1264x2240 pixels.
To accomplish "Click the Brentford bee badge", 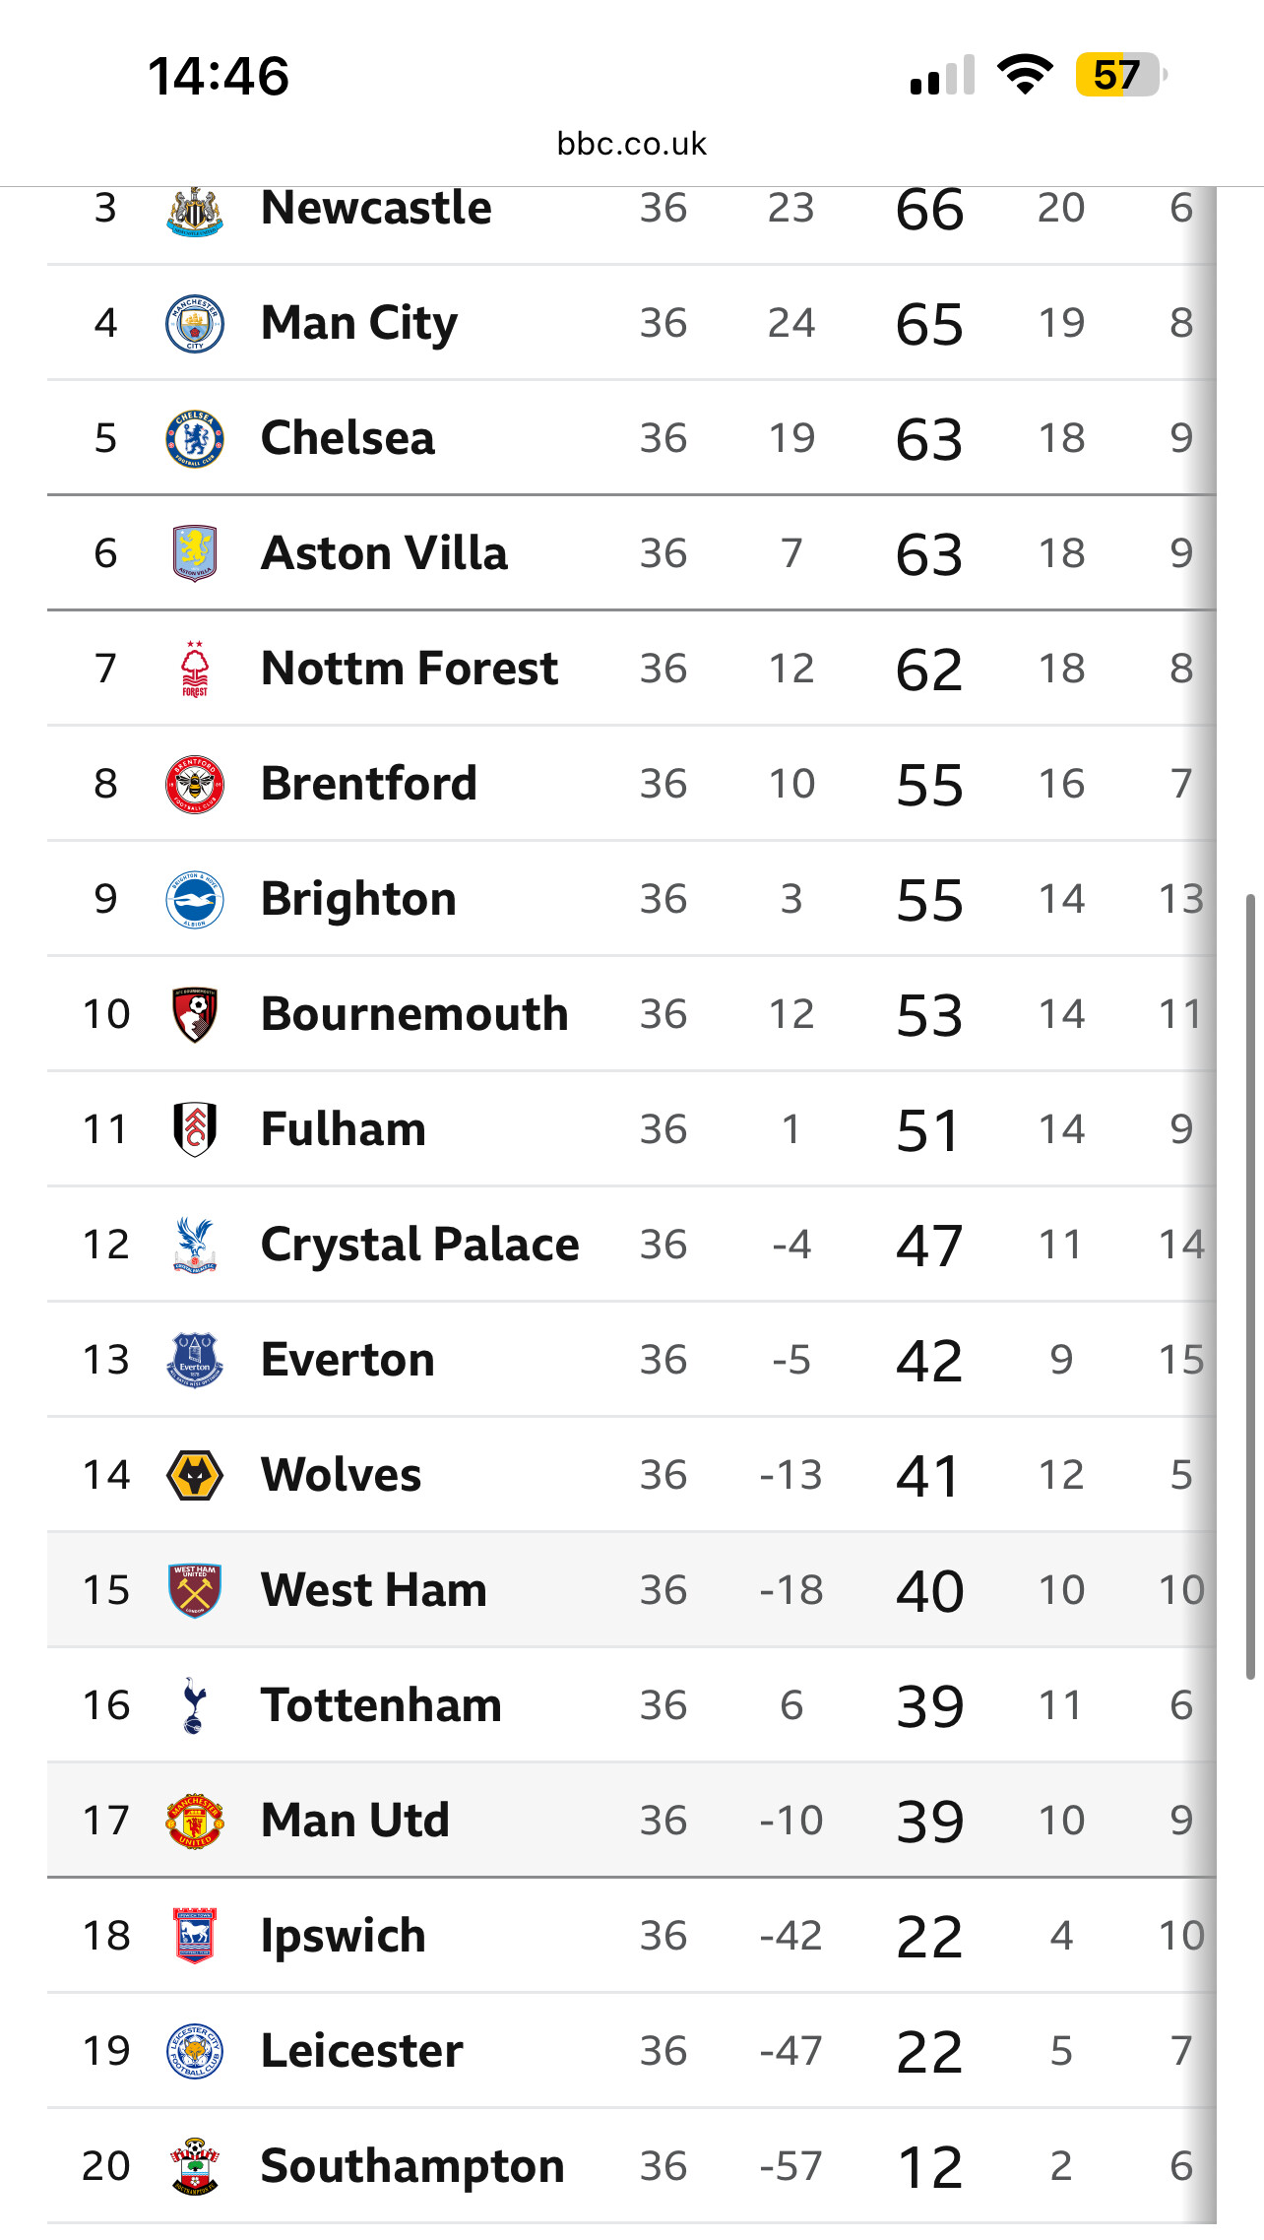I will click(x=195, y=785).
